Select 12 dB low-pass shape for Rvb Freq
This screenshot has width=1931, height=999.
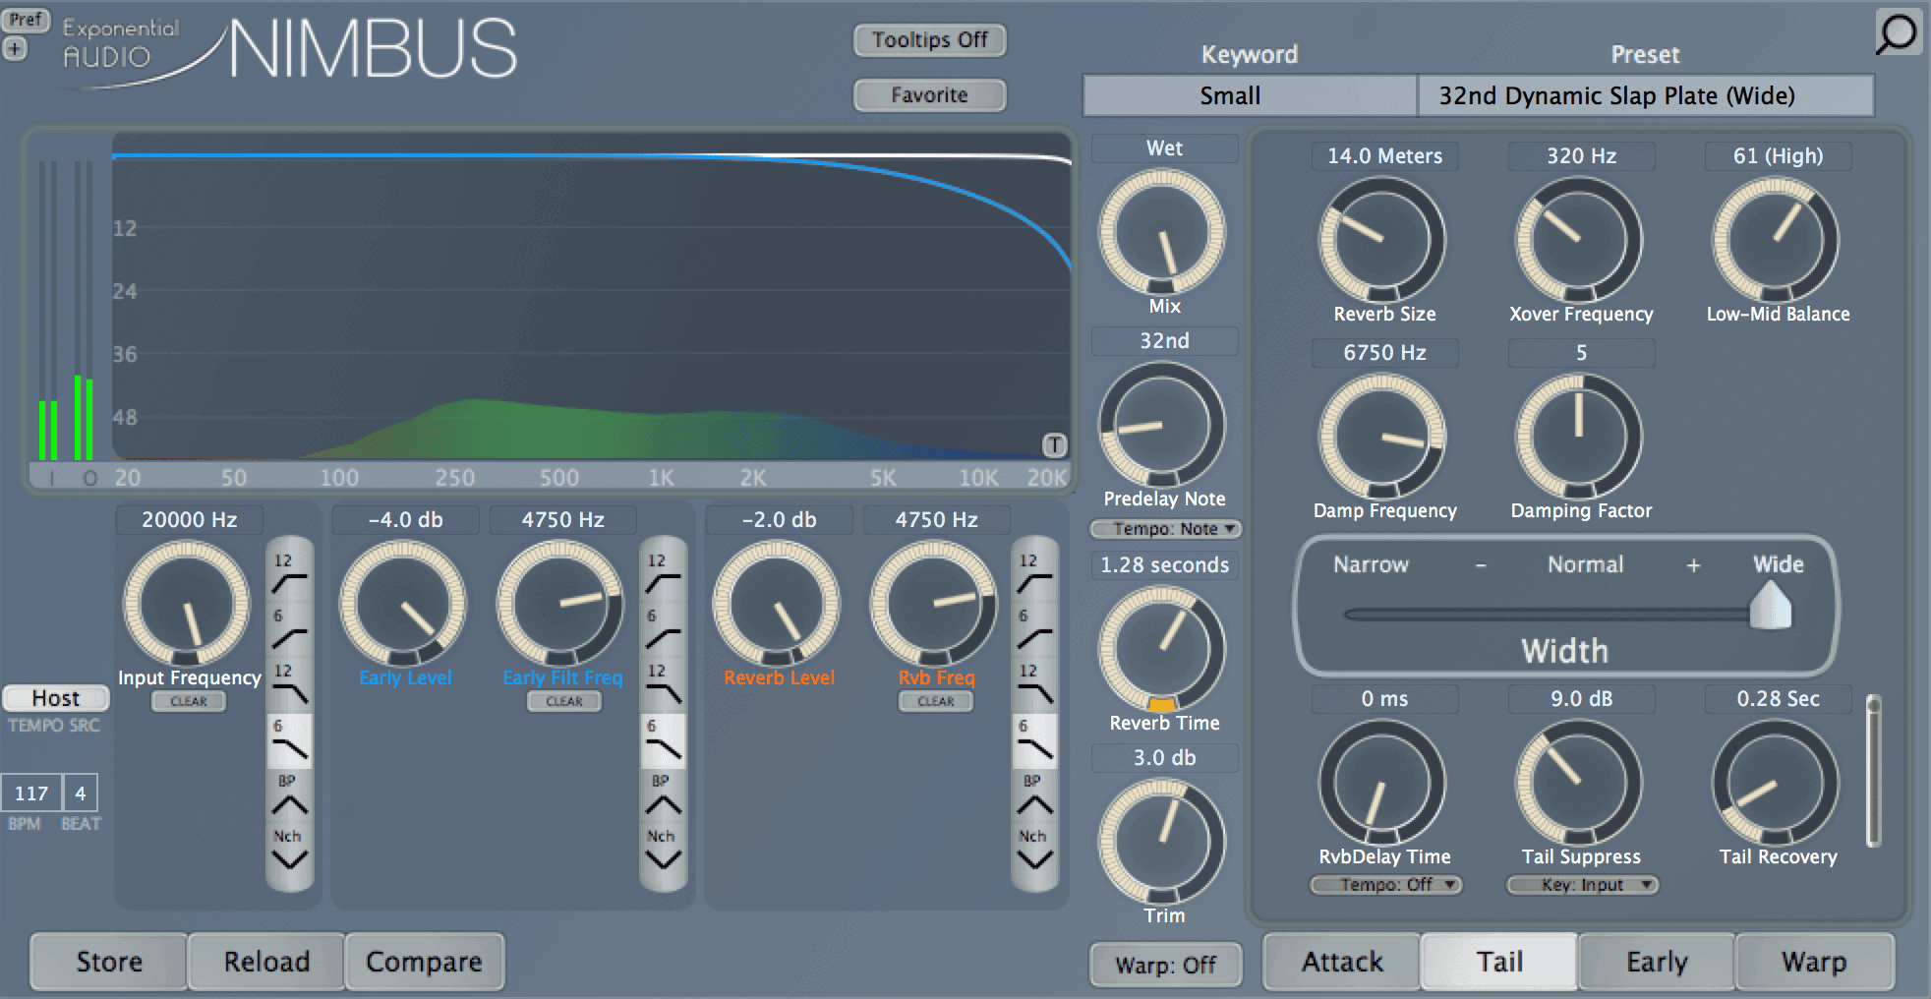pos(1034,684)
